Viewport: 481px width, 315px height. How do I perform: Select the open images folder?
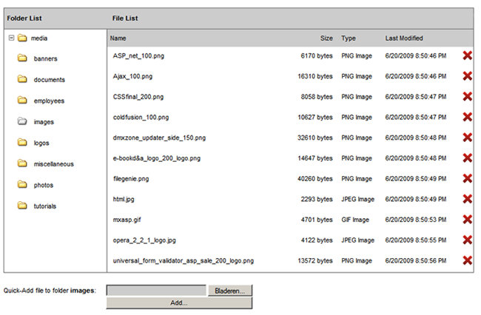44,122
